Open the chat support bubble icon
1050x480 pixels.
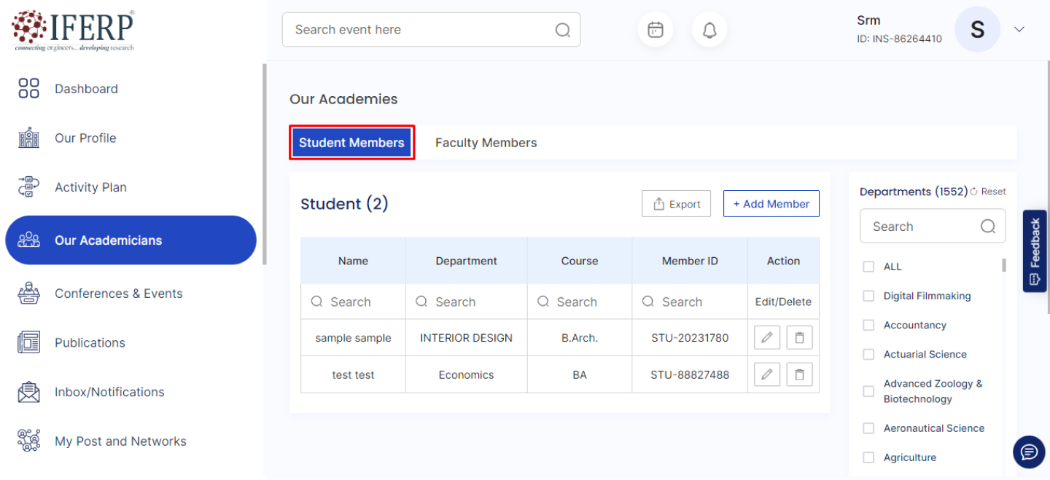[1029, 452]
